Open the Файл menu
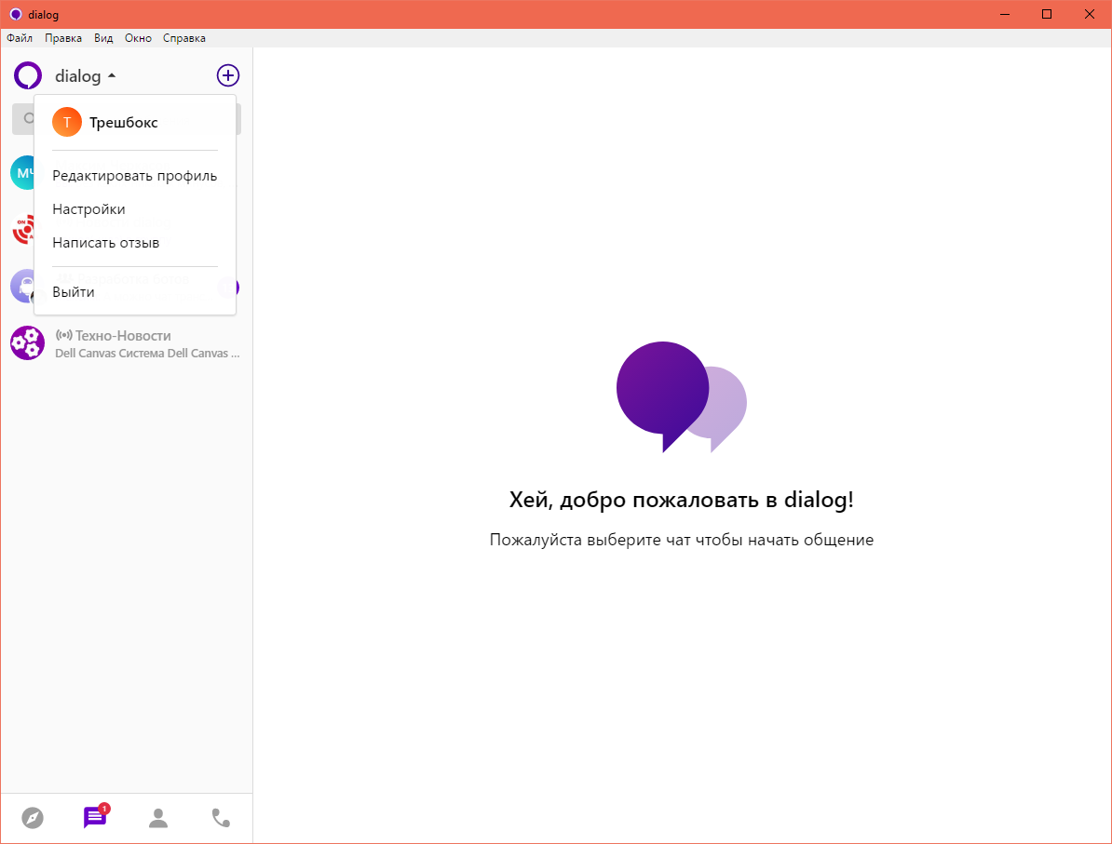The height and width of the screenshot is (844, 1112). point(20,38)
